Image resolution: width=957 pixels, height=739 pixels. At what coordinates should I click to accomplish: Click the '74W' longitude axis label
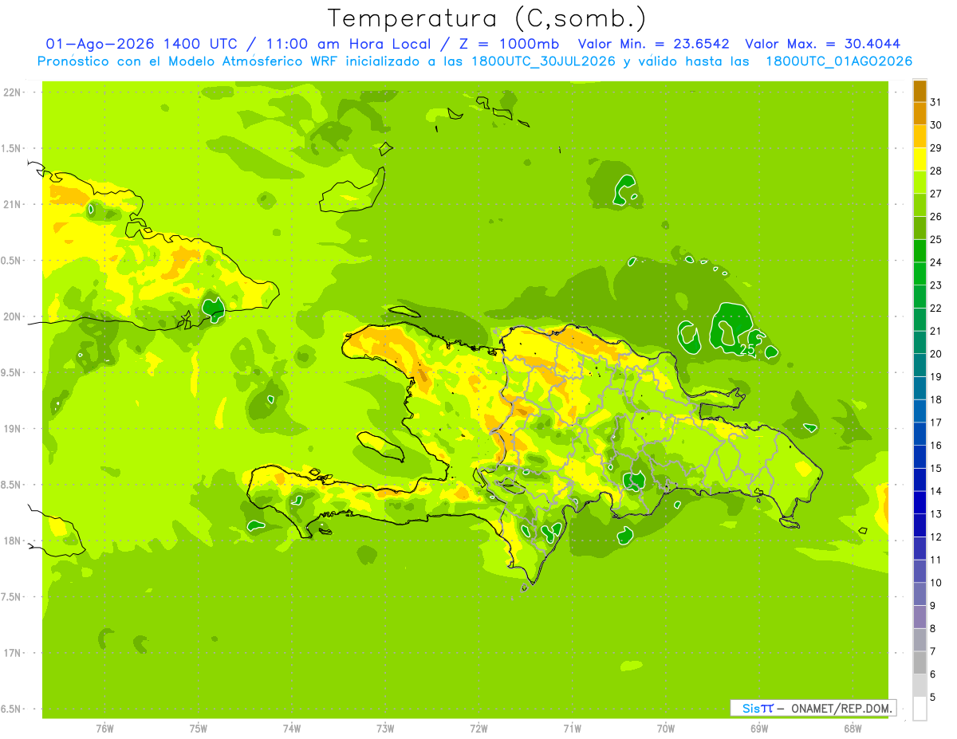point(292,729)
